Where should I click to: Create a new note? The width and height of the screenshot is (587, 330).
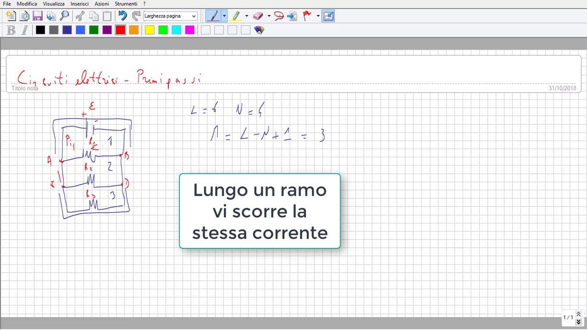click(11, 16)
